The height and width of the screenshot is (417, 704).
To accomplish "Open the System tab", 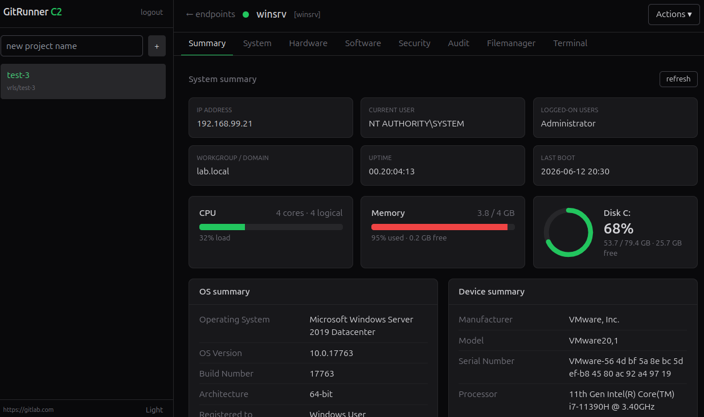I will click(257, 43).
